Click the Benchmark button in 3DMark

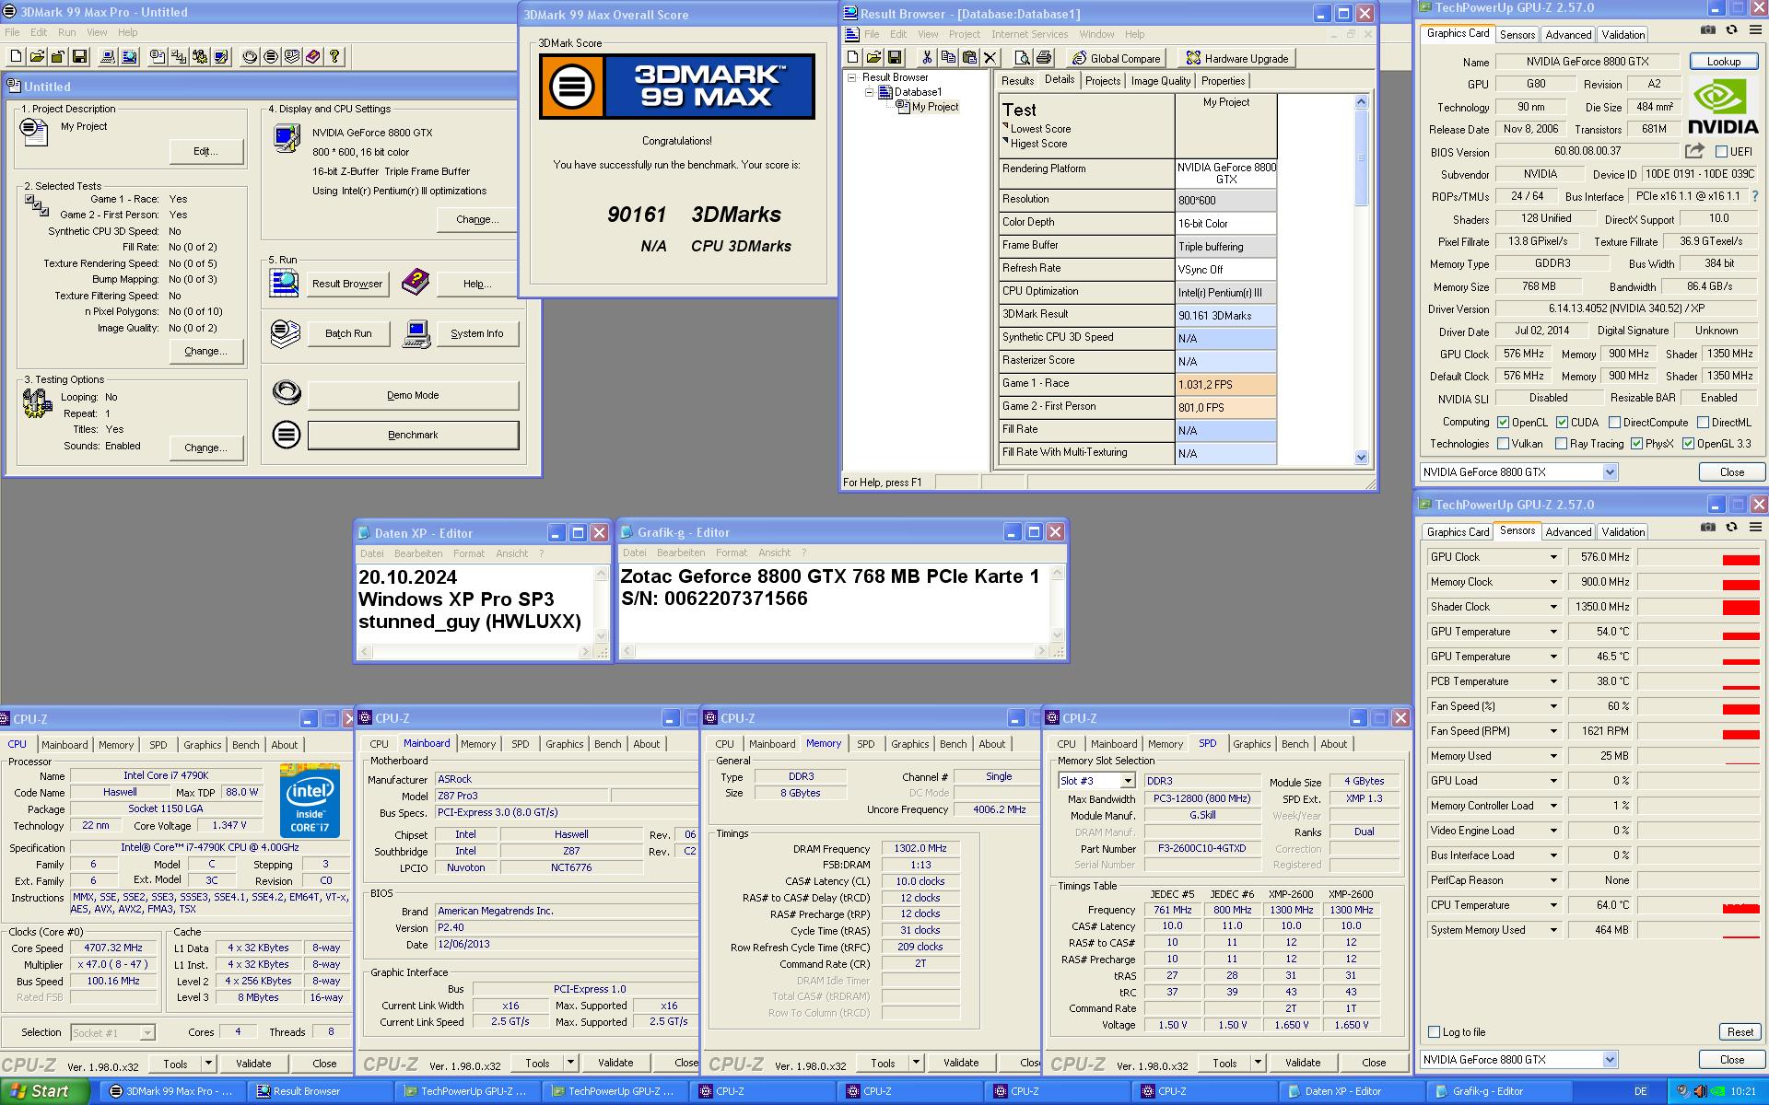click(413, 435)
